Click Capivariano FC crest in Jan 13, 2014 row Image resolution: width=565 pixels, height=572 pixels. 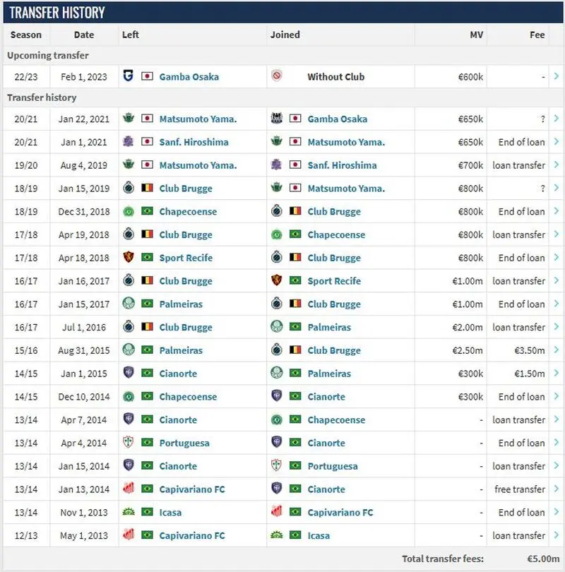pos(128,488)
